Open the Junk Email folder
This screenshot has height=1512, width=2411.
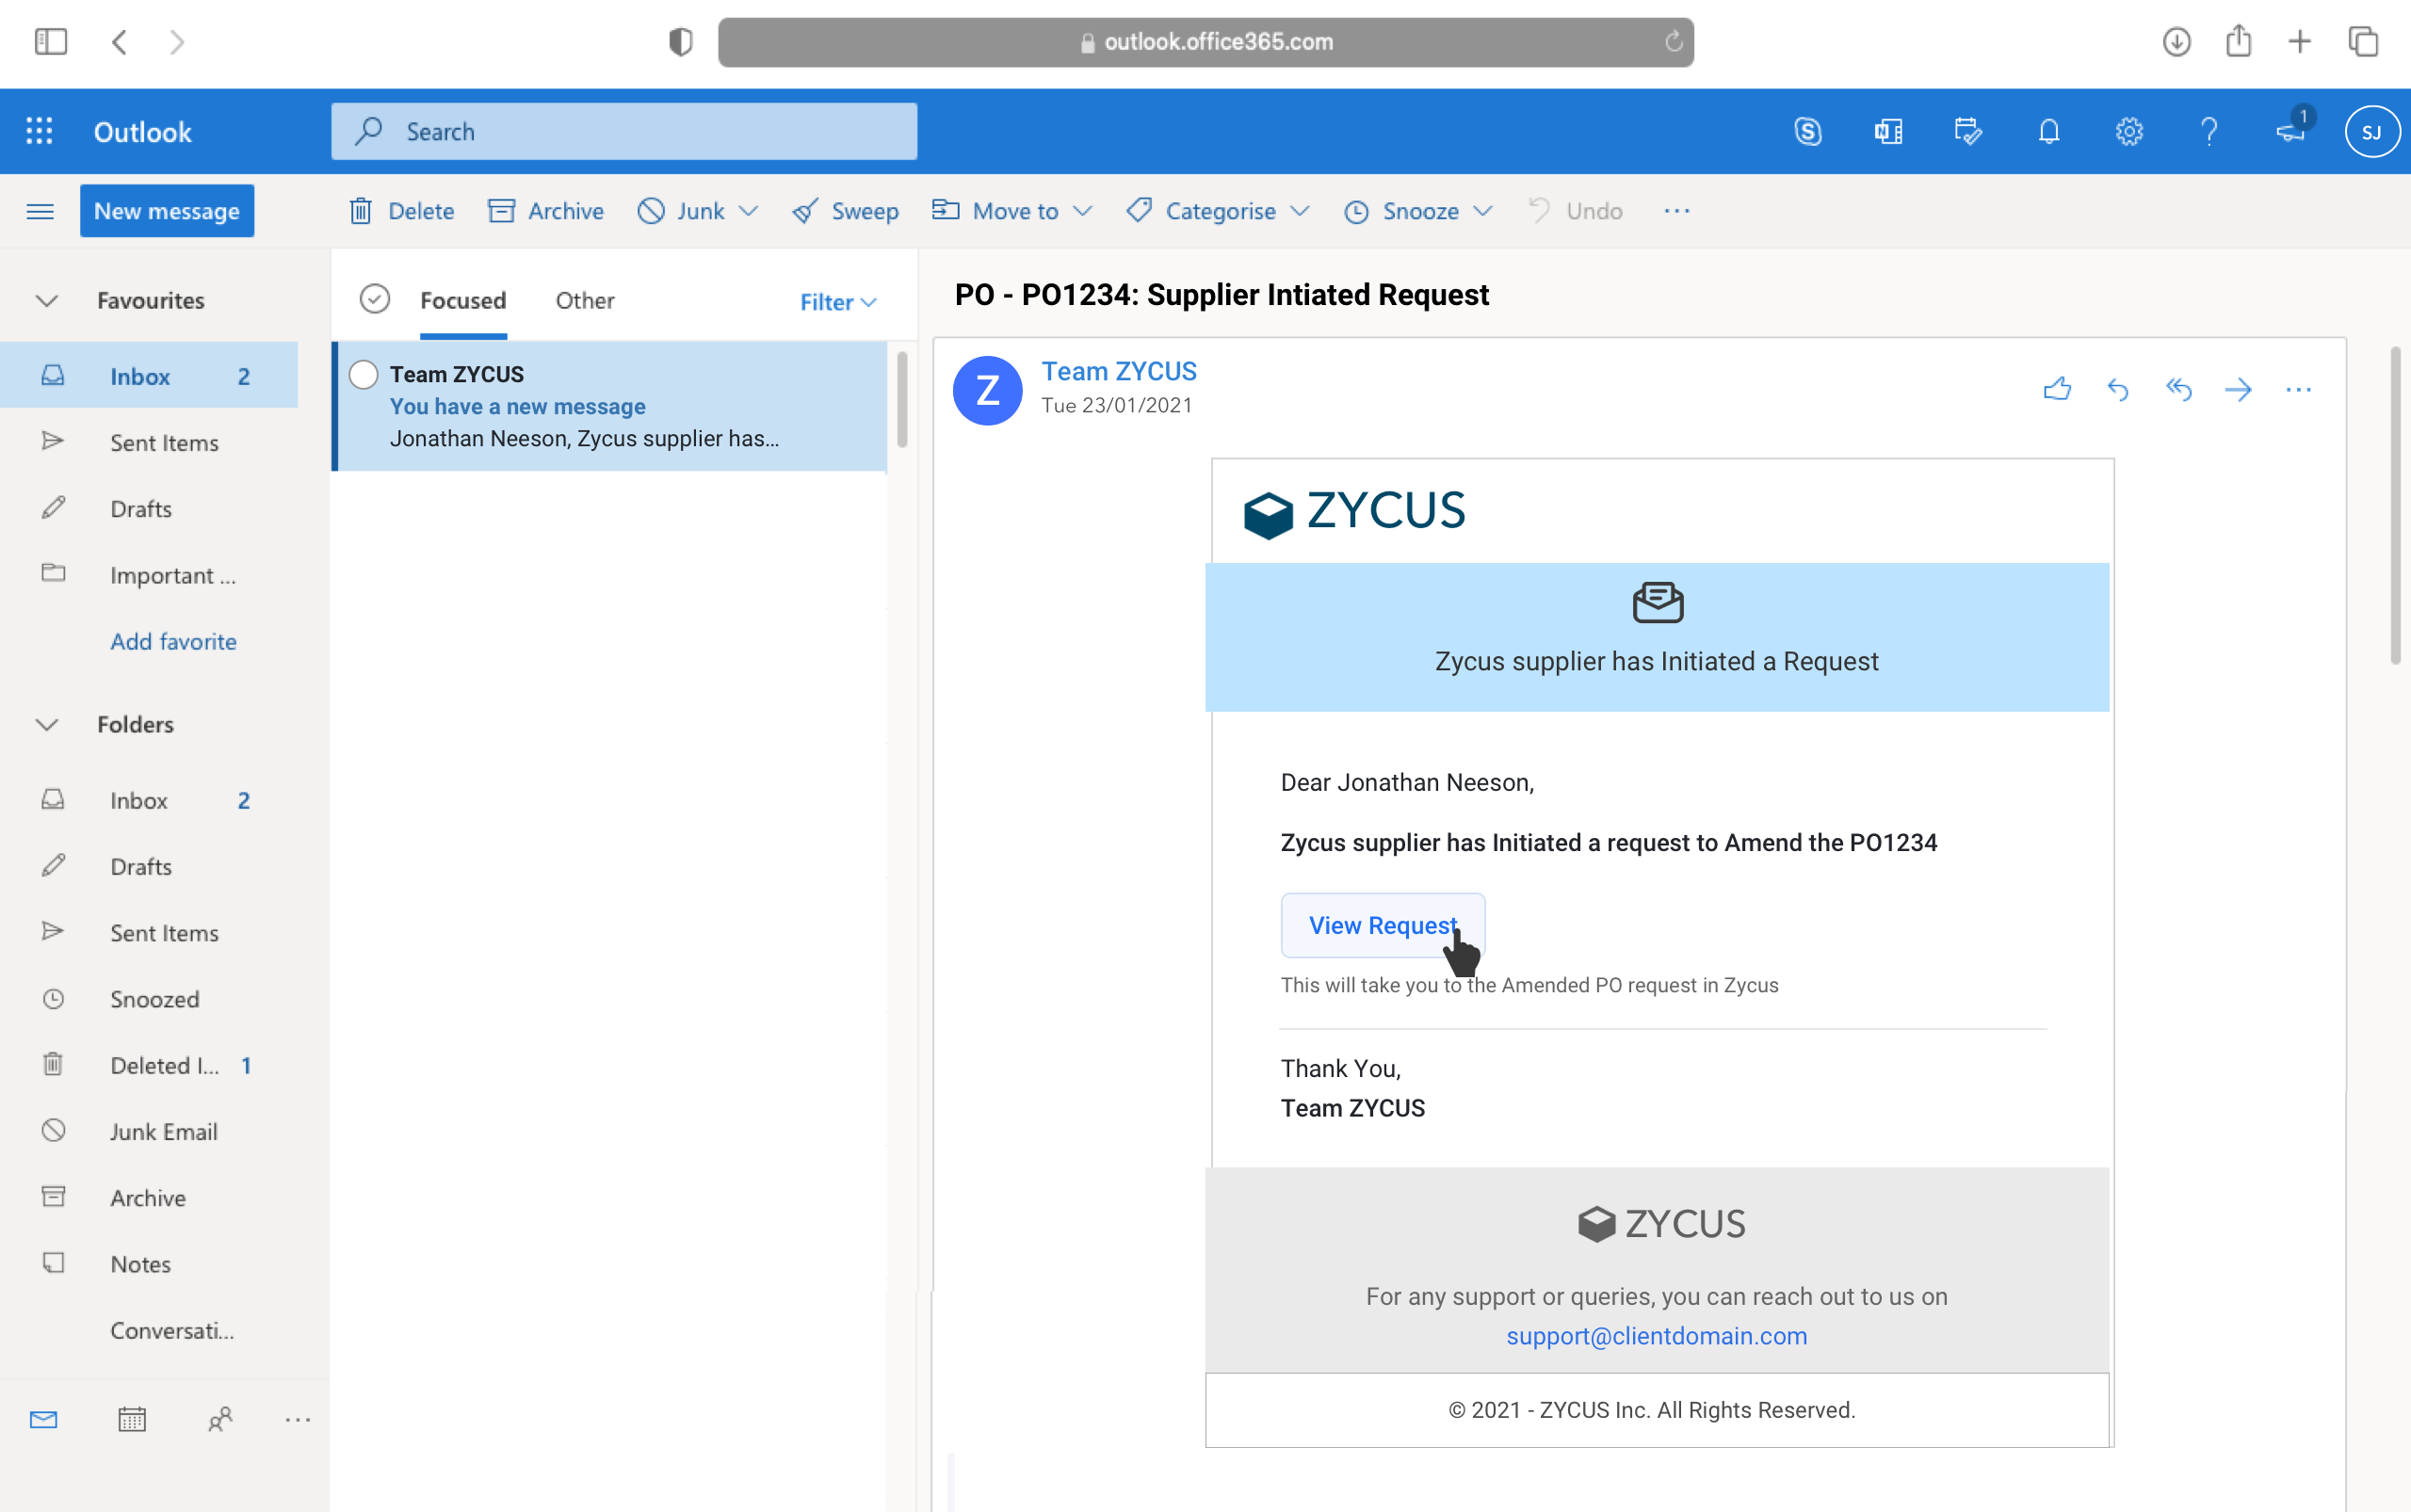[163, 1131]
